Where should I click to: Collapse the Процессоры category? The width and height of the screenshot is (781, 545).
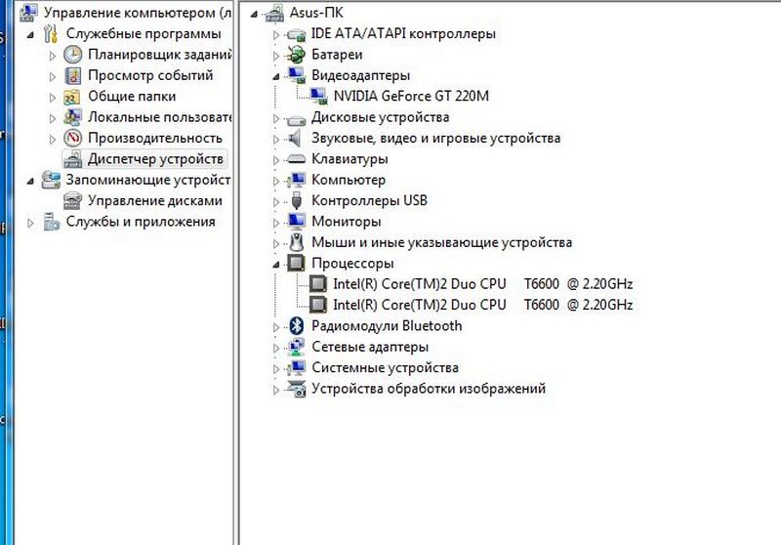click(x=277, y=264)
